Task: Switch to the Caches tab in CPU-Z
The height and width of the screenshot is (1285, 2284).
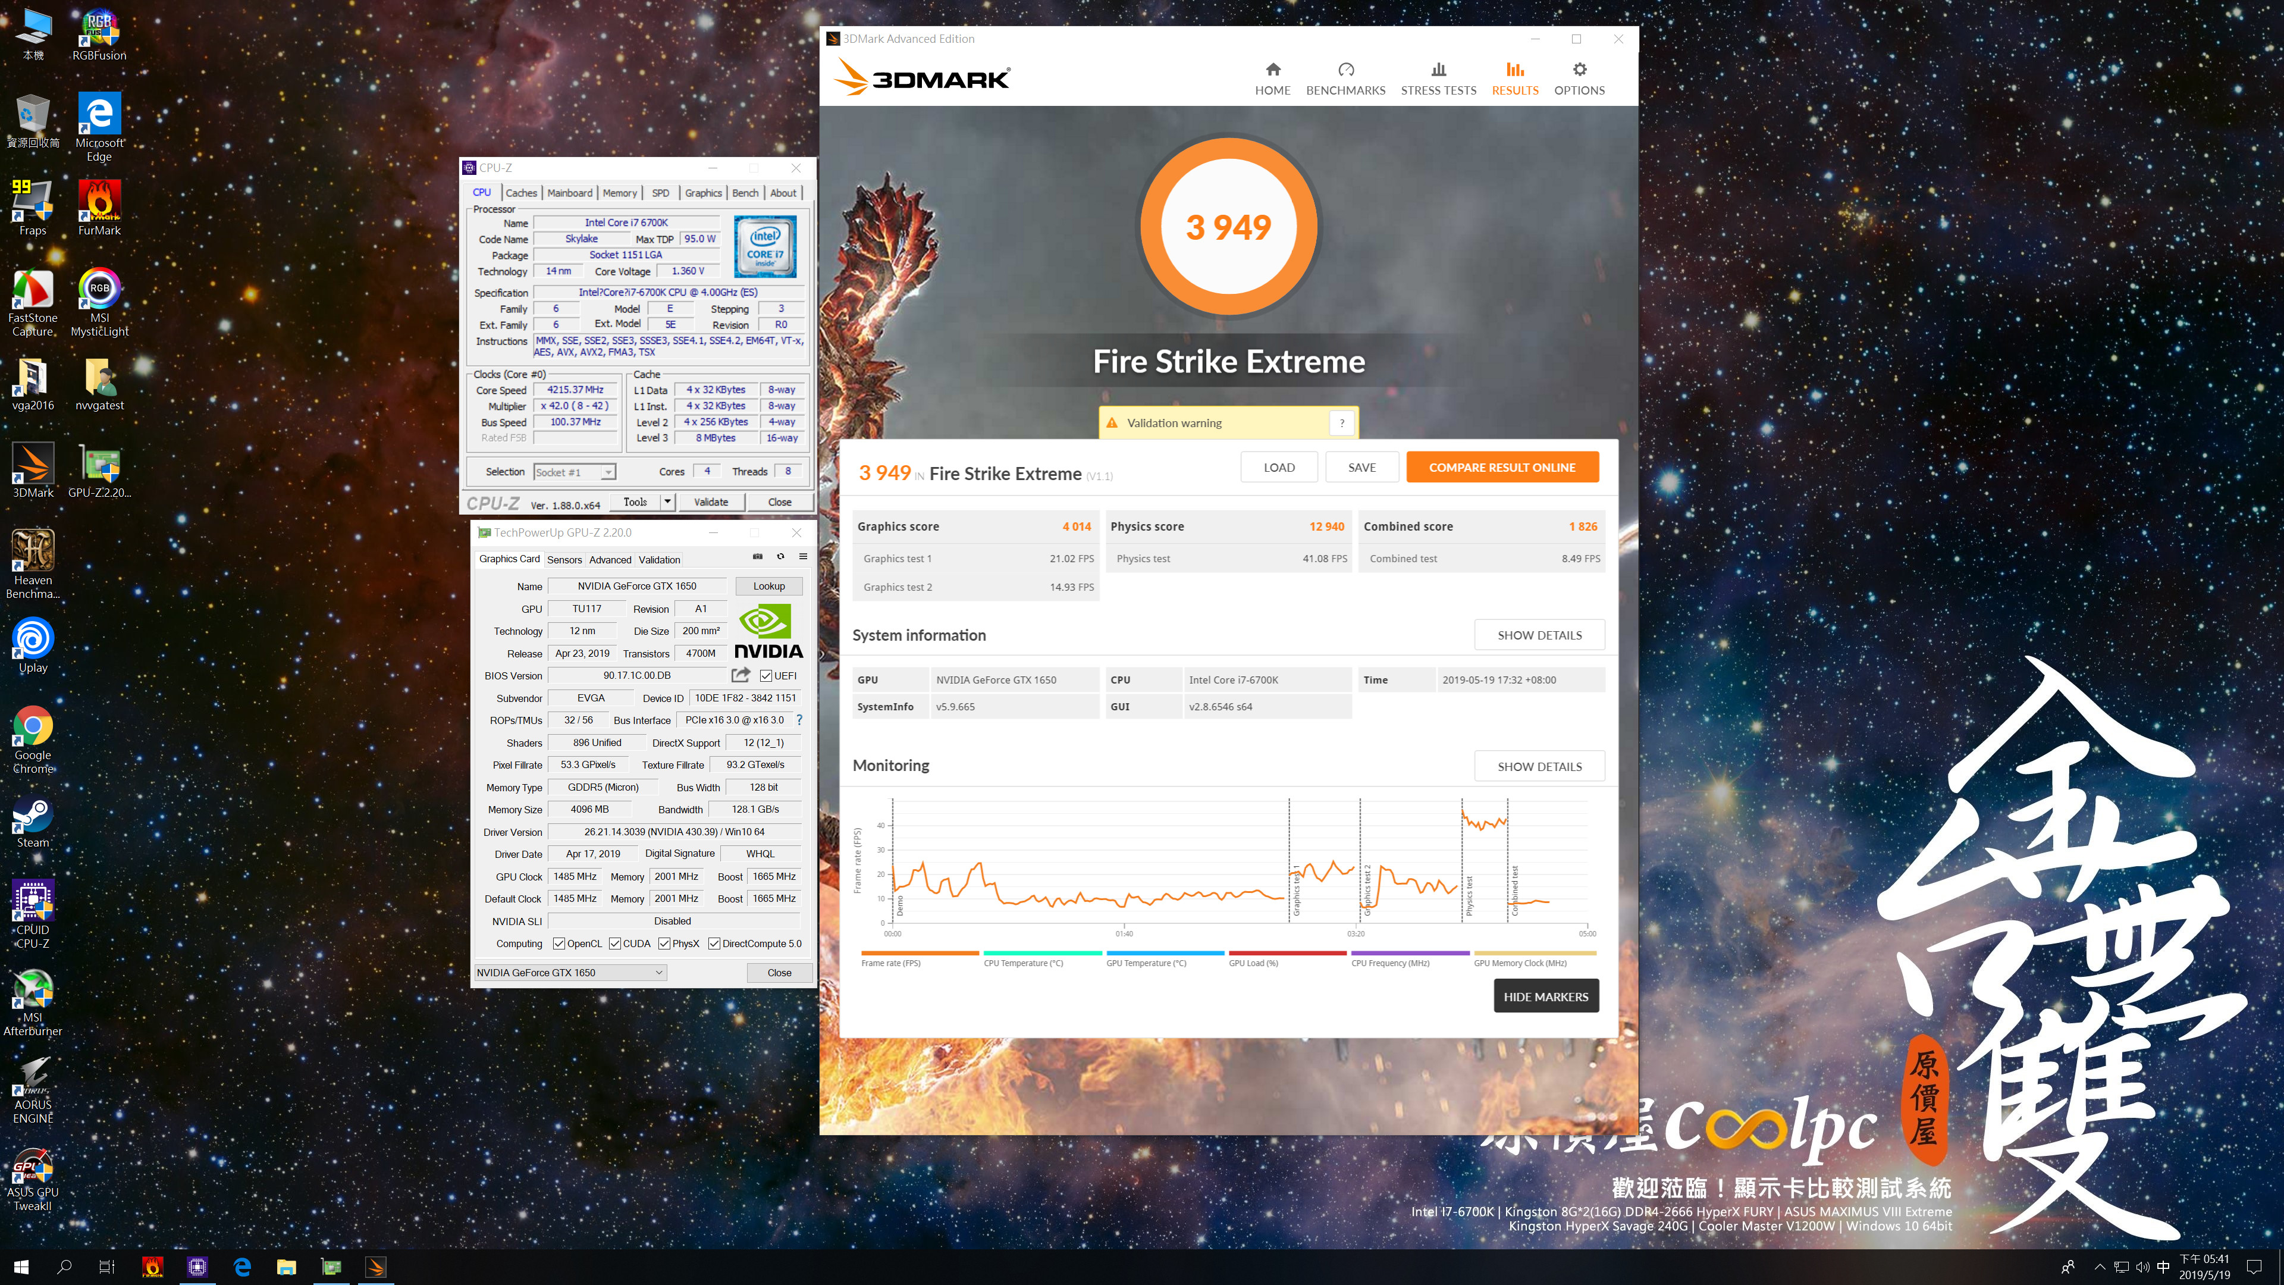Action: 522,192
